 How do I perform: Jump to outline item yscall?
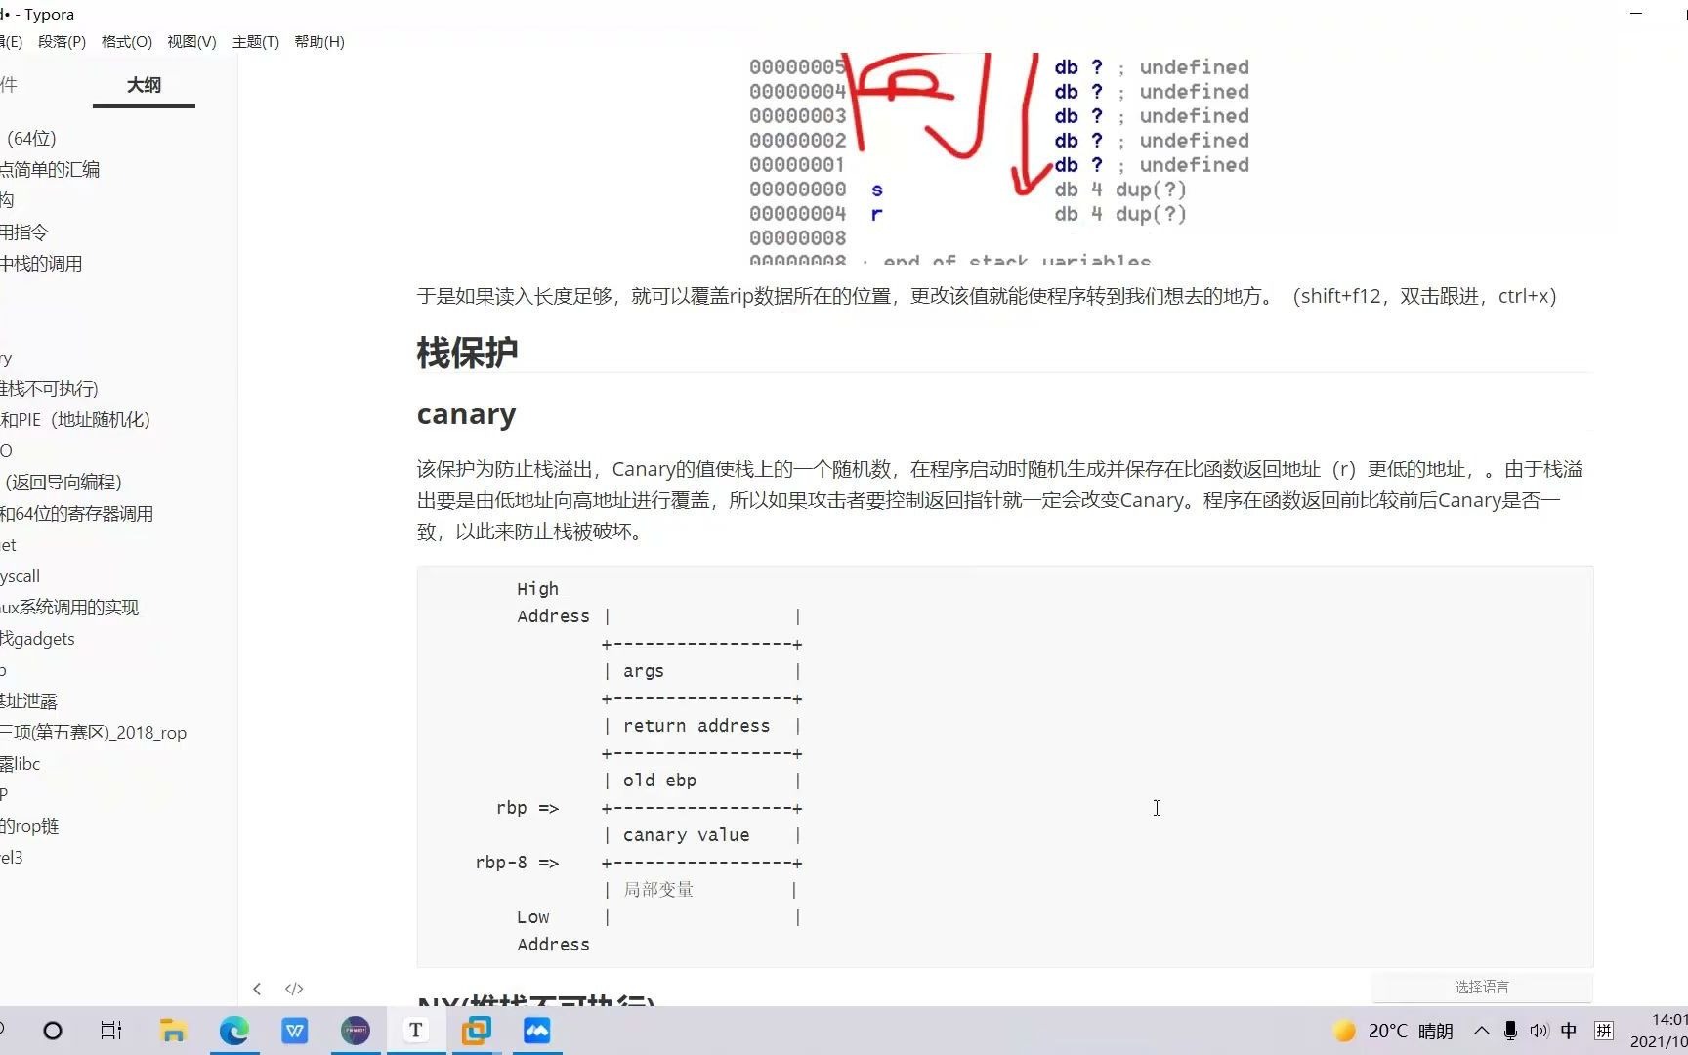pos(21,576)
